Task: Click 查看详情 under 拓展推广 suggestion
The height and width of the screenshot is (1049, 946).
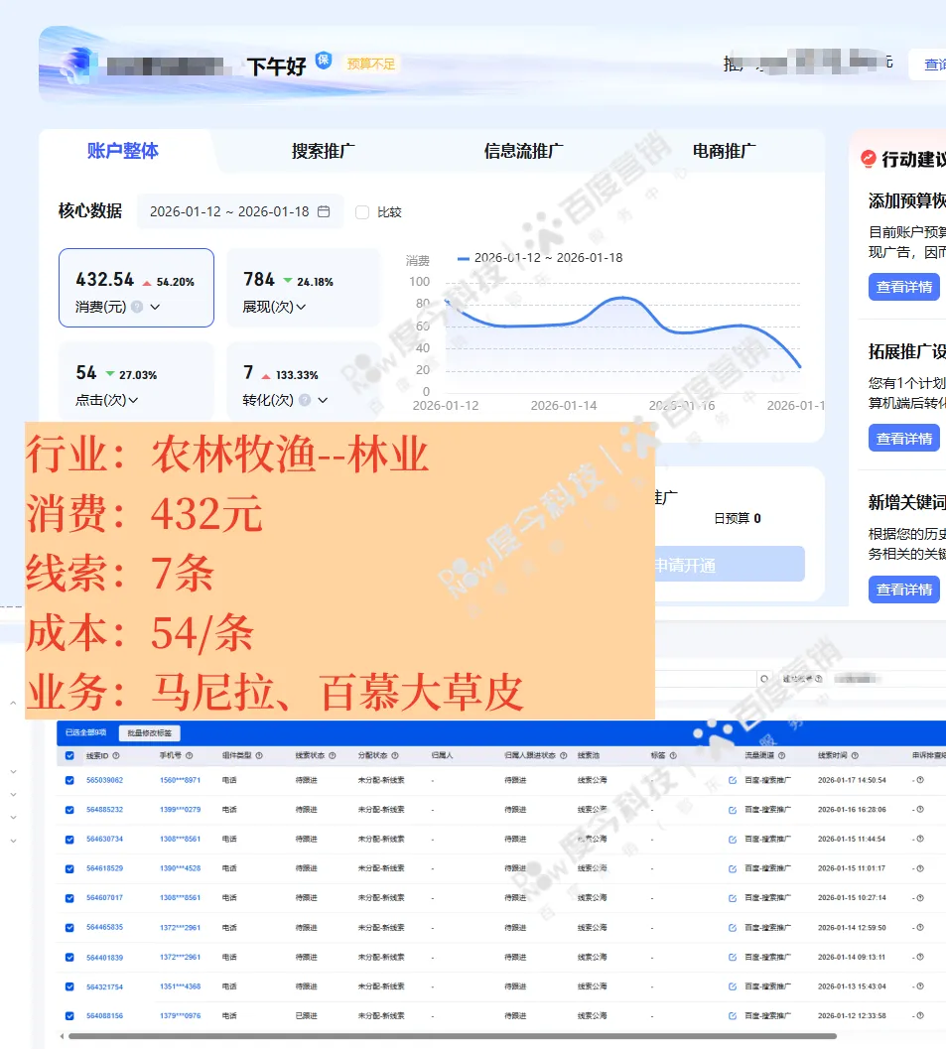Action: (904, 439)
